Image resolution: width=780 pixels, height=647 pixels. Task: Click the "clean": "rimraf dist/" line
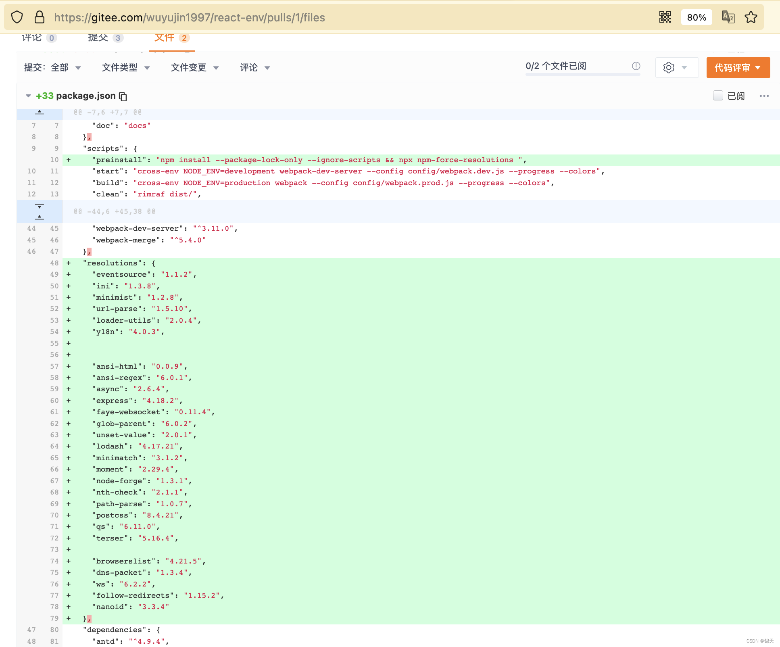(x=146, y=194)
